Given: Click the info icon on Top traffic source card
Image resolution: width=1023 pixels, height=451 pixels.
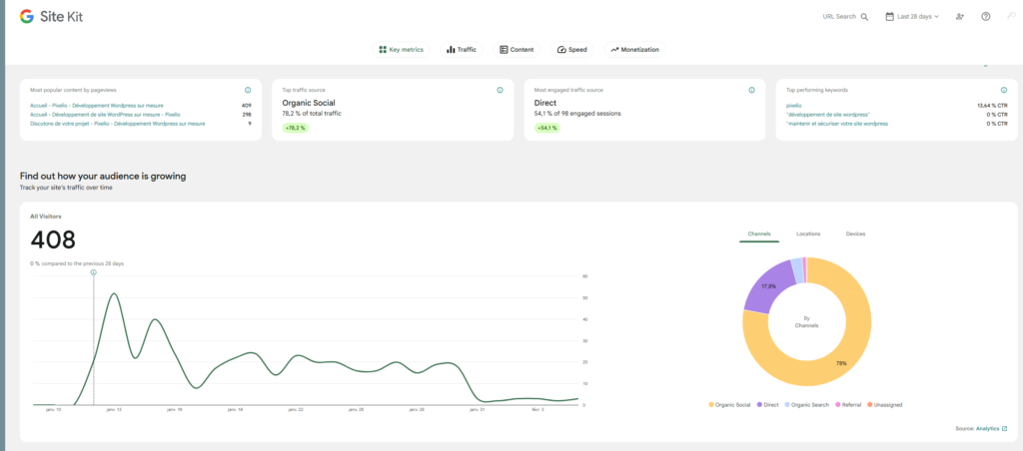Looking at the screenshot, I should click(500, 90).
